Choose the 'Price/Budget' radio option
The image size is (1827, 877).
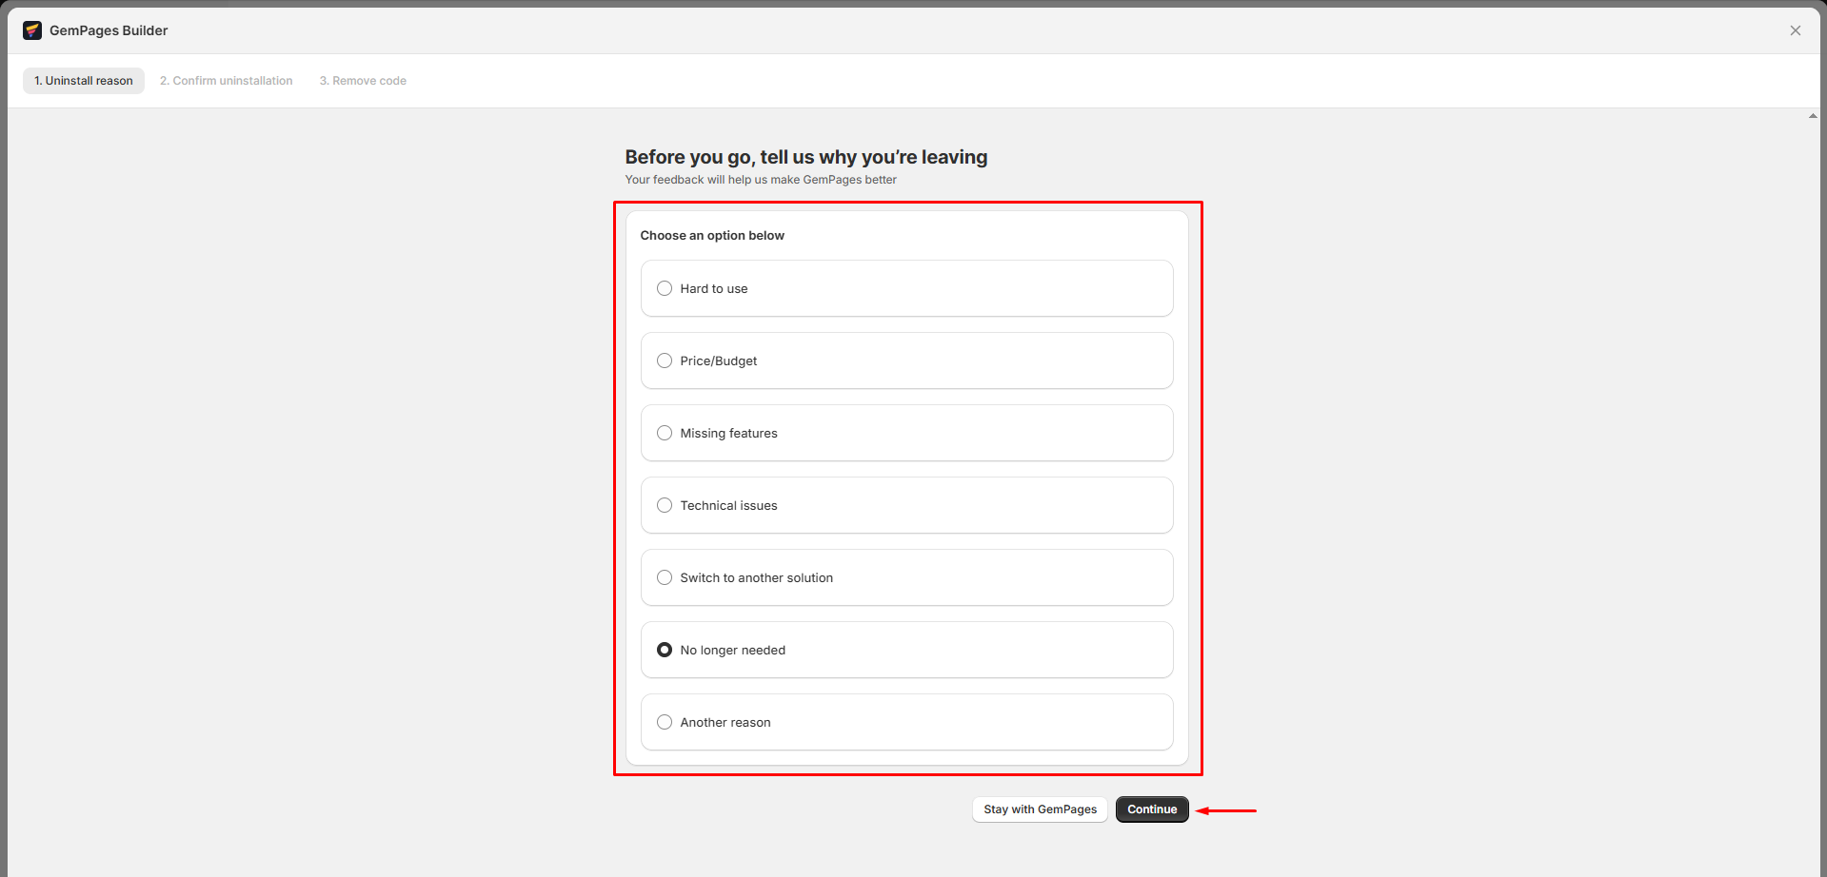[665, 361]
